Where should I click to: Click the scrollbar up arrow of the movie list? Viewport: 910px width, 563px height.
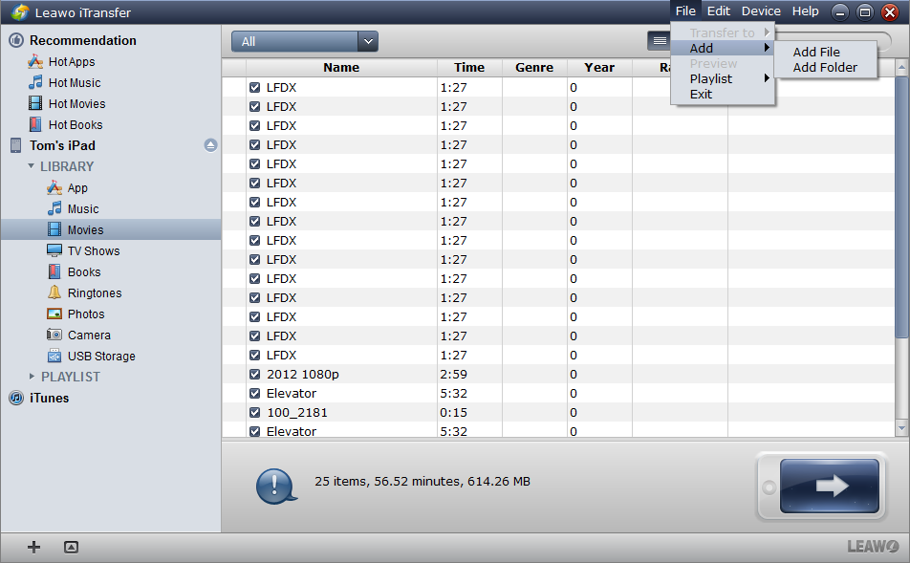(x=901, y=68)
